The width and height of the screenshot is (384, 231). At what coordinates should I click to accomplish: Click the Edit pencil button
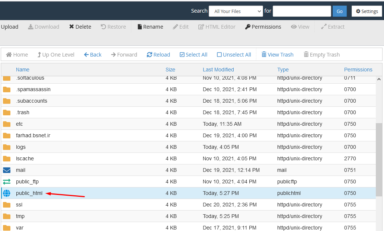[181, 27]
